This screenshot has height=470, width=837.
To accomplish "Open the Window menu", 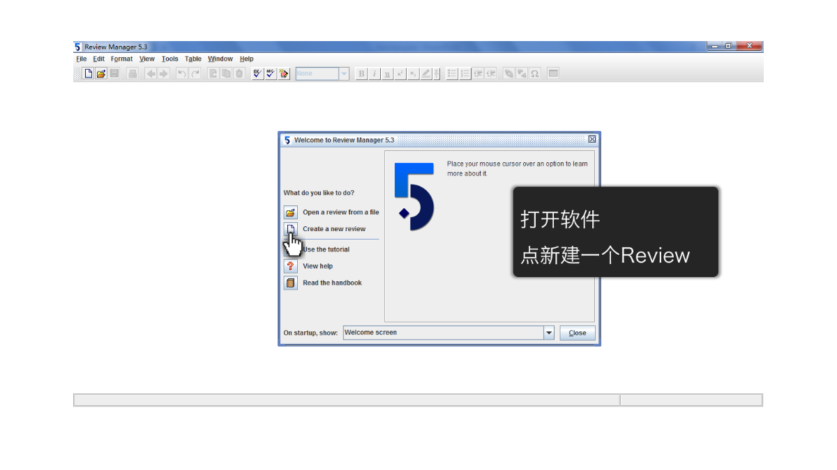I will click(x=220, y=59).
